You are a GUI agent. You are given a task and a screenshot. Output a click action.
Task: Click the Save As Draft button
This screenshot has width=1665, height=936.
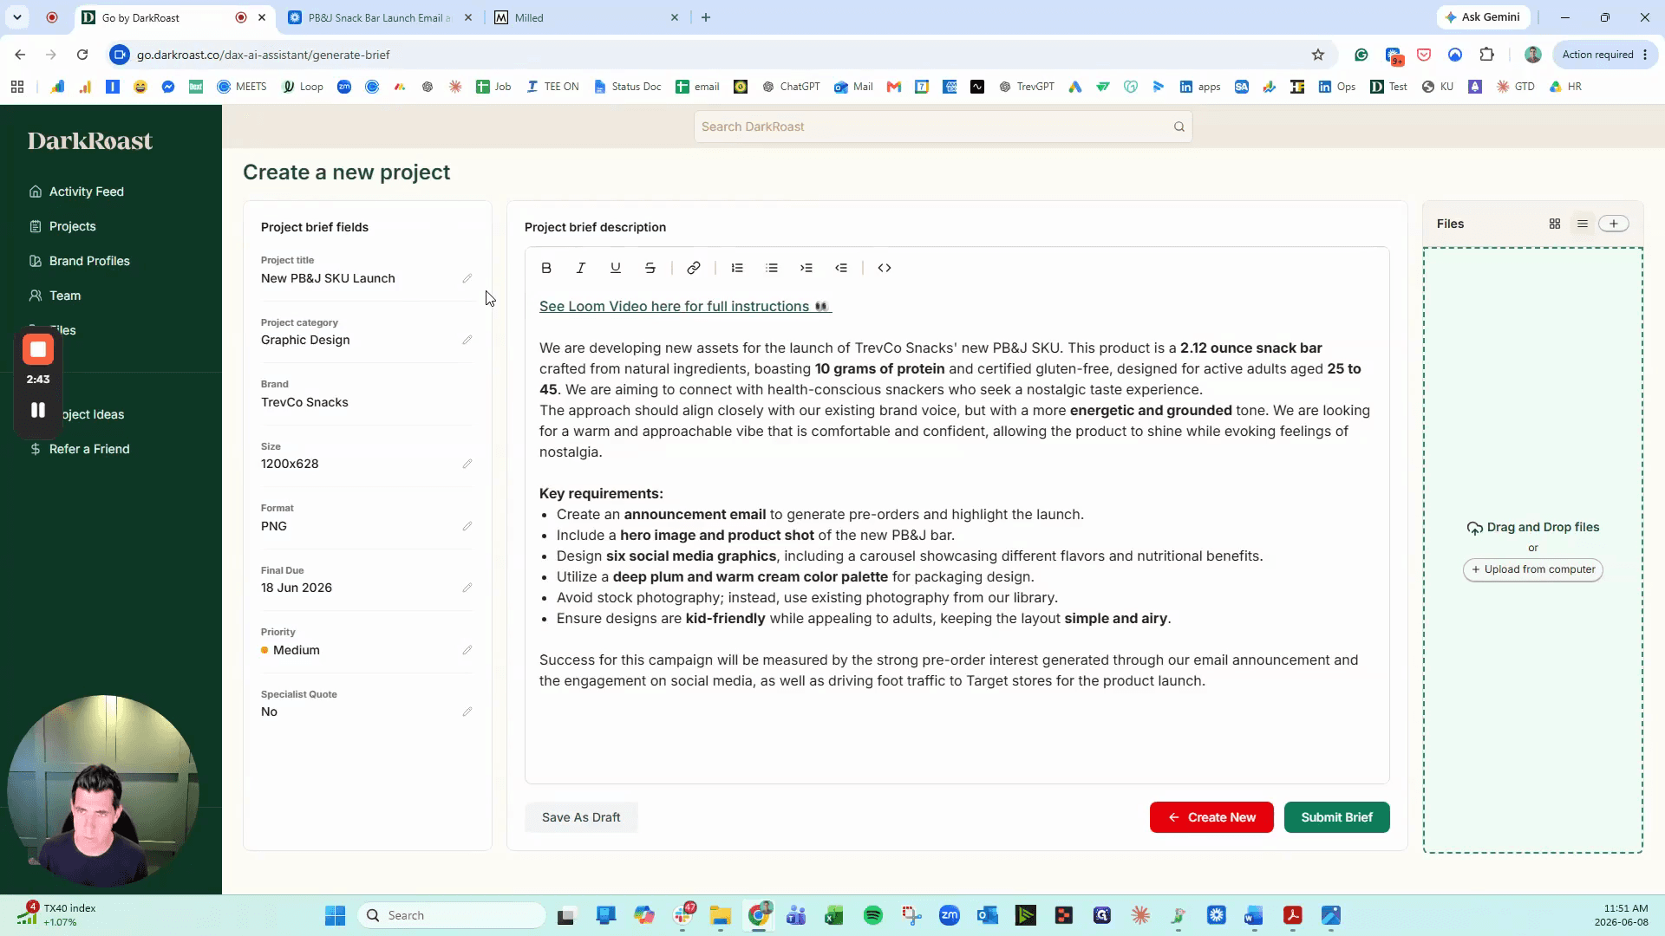pos(581,817)
